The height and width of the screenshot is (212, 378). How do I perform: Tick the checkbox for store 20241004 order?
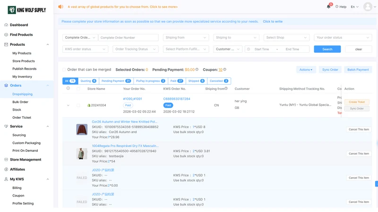tap(78, 105)
